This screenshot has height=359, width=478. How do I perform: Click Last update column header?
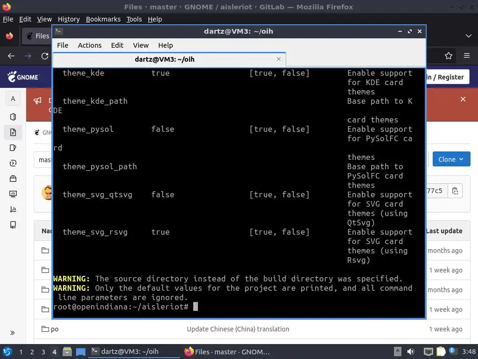tap(444, 231)
